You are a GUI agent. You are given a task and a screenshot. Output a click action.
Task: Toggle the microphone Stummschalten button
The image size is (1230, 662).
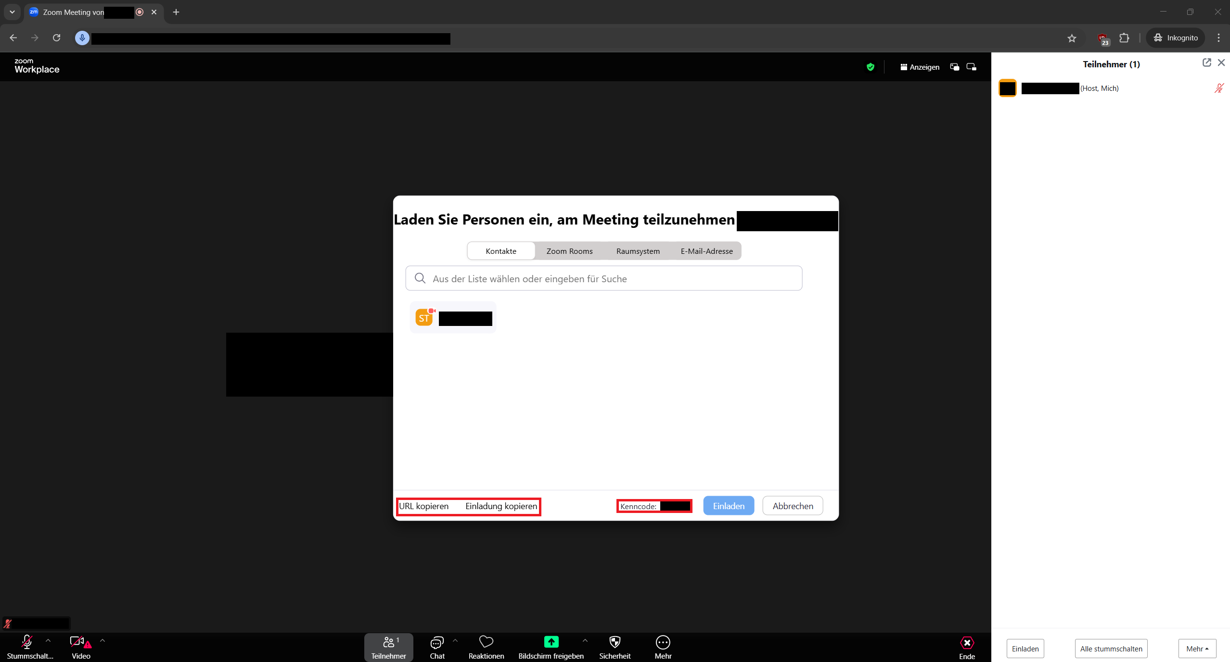tap(27, 642)
